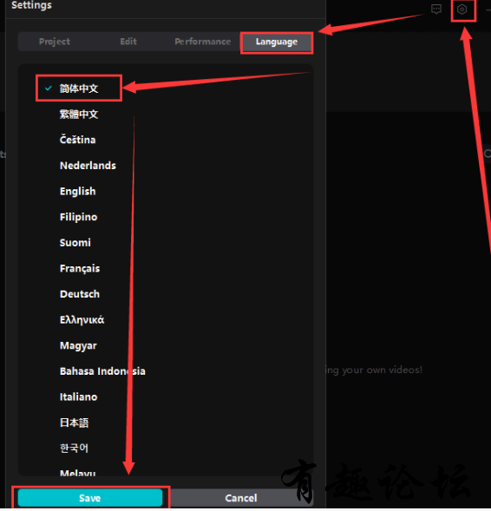Choose Nederlands language
This screenshot has height=511, width=491.
coord(88,166)
